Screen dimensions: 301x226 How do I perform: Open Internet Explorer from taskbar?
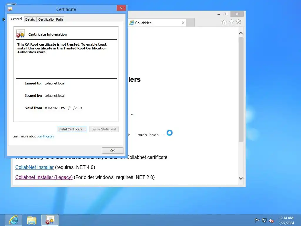pyautogui.click(x=14, y=220)
